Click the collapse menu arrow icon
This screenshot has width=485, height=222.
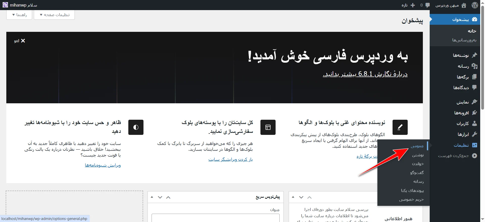[x=475, y=156]
